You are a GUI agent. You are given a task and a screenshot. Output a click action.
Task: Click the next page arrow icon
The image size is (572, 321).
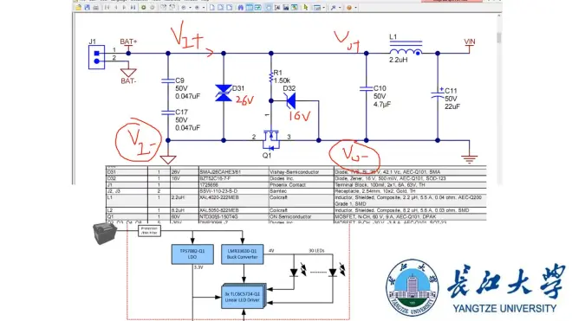tap(124, 7)
